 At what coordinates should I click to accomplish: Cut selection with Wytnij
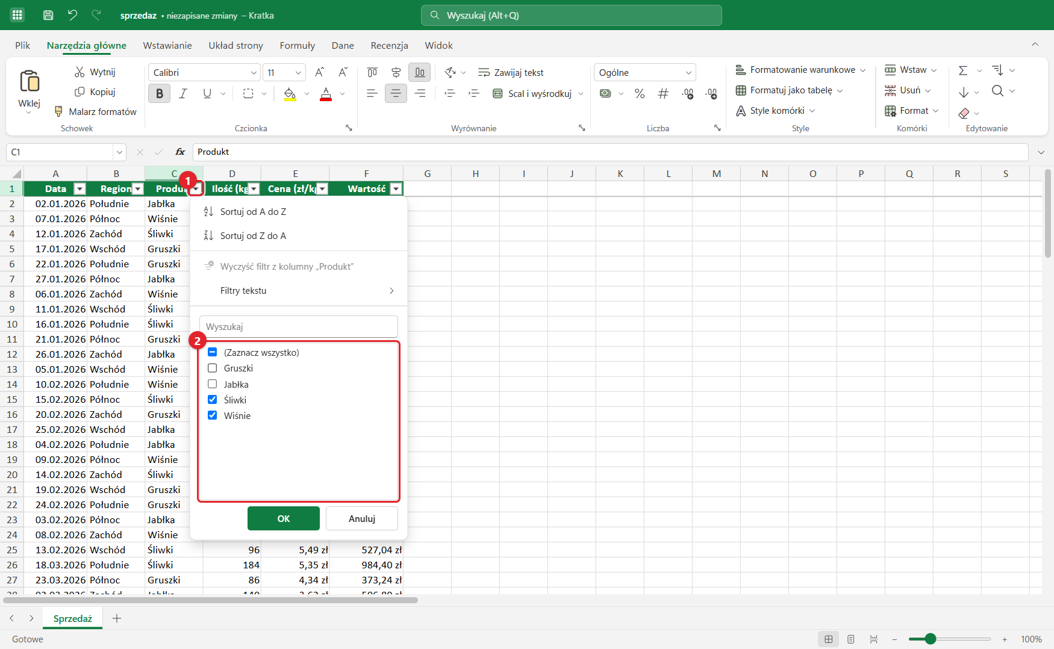pyautogui.click(x=95, y=72)
